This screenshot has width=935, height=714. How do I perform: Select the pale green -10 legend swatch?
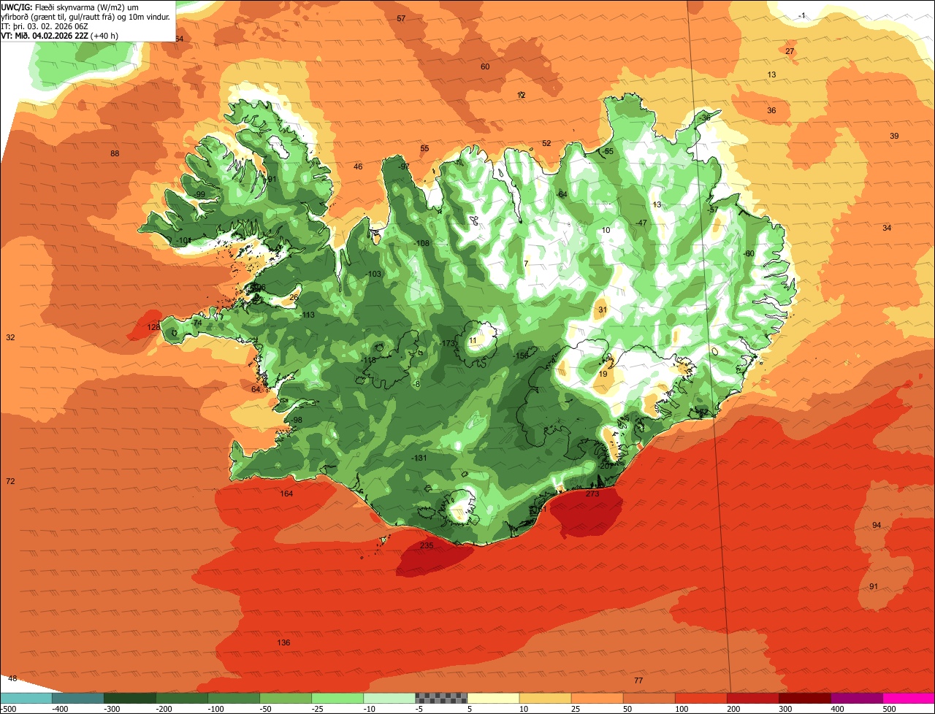click(389, 698)
